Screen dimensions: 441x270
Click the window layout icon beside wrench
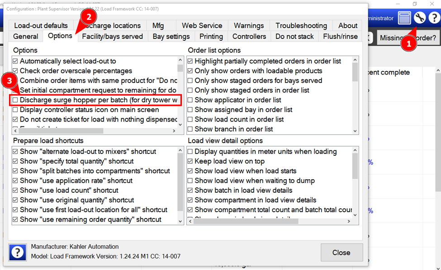click(x=405, y=18)
